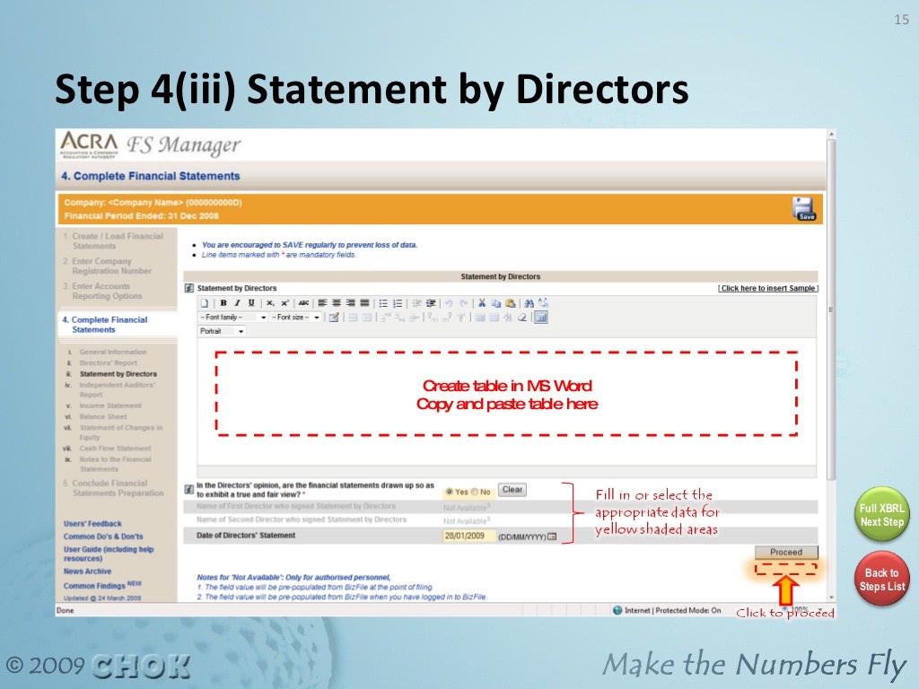The image size is (919, 689).
Task: Open Balance Sheet sub-step
Action: [x=103, y=416]
